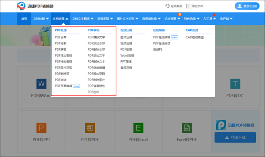Expand the AI工具 dropdown
Image resolution: width=265 pixels, height=157 pixels.
[x=210, y=19]
